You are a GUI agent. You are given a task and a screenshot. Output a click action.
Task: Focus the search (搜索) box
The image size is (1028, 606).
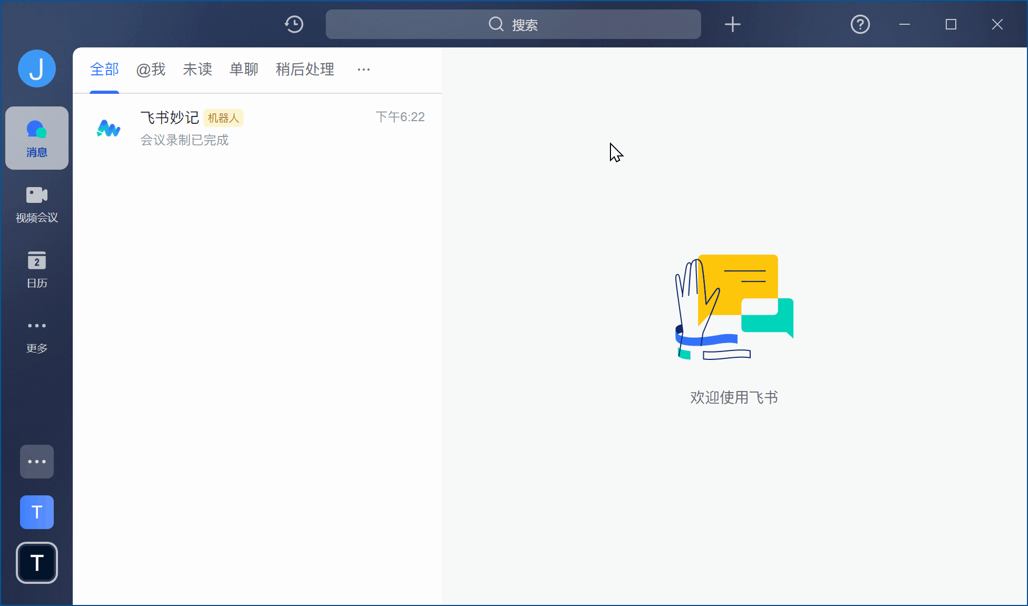(x=513, y=24)
